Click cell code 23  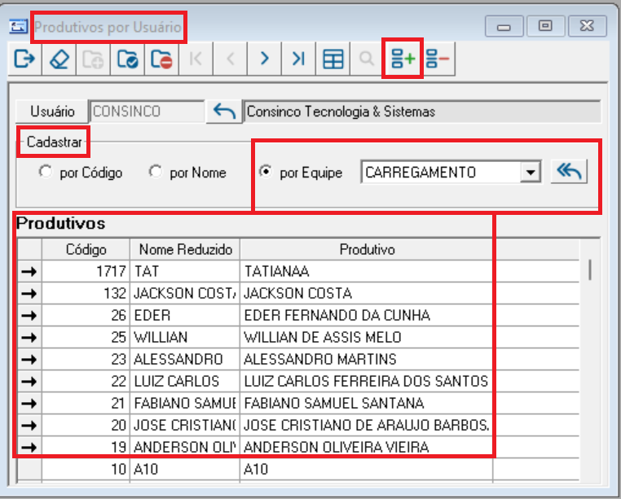pos(86,359)
